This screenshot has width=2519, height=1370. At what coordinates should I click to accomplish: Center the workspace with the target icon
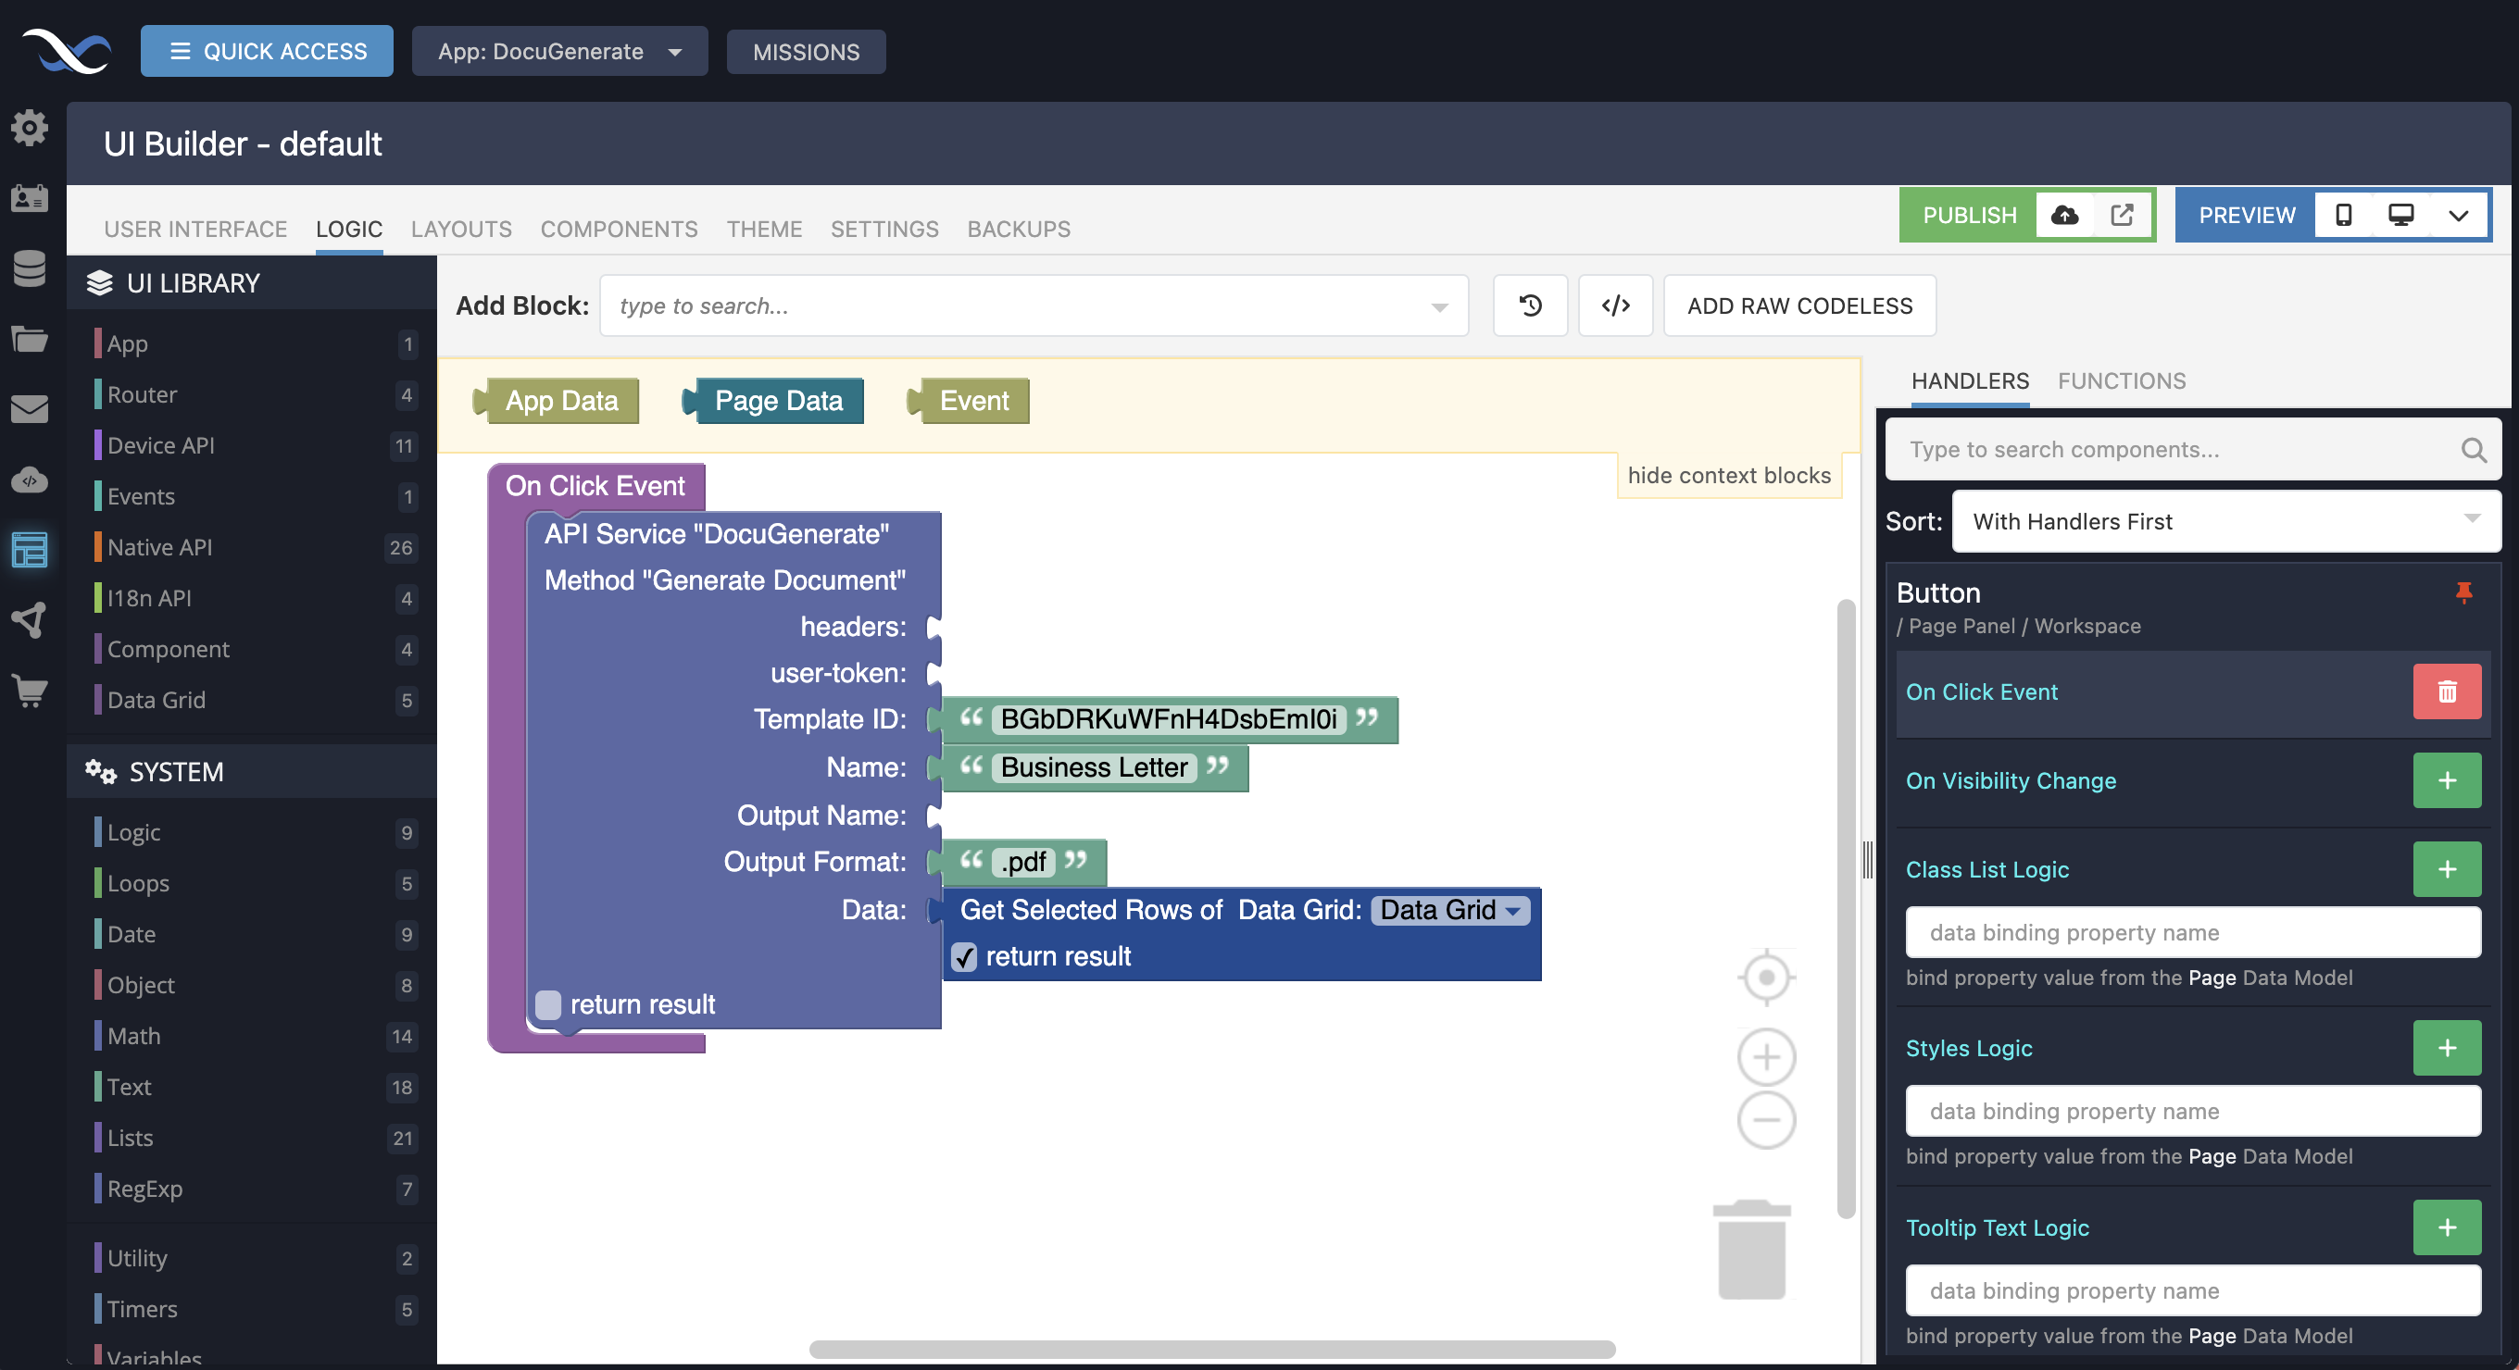[1765, 978]
